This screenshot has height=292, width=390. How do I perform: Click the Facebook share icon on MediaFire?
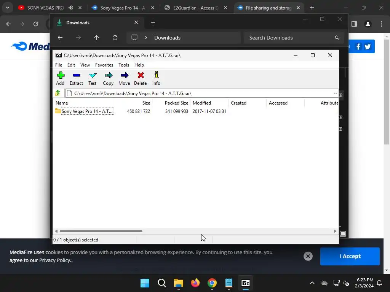click(358, 46)
